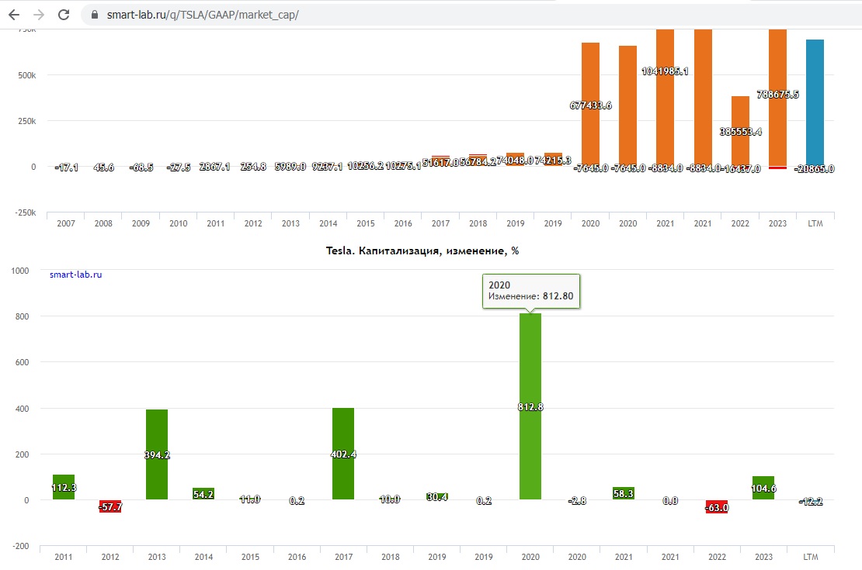The image size is (862, 570).
Task: Click the green bar labeled 58.3
Action: point(624,493)
